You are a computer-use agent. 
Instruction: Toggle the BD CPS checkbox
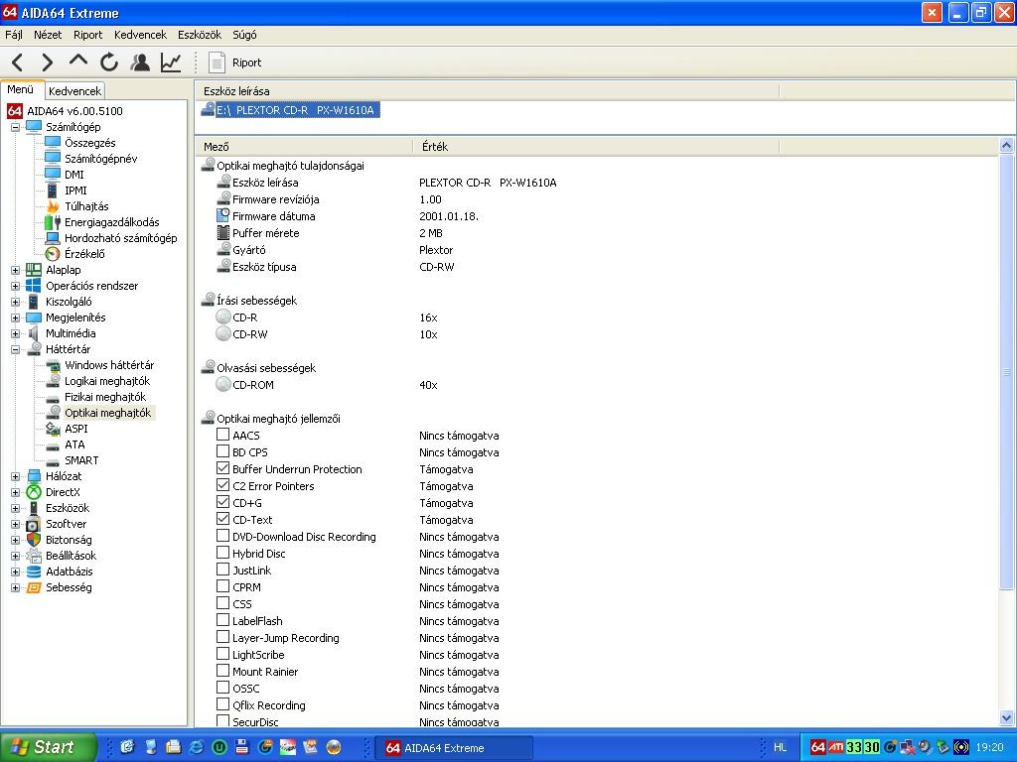coord(222,451)
